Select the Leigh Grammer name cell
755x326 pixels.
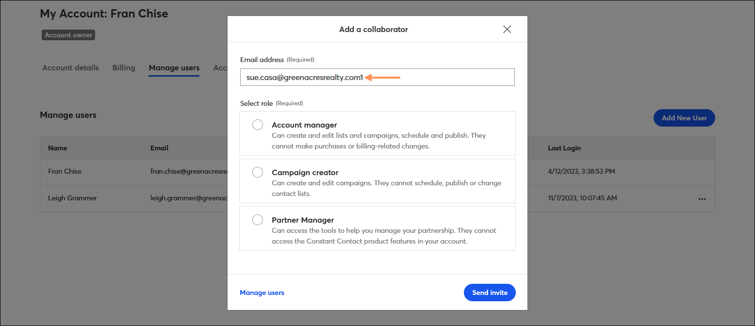72,198
